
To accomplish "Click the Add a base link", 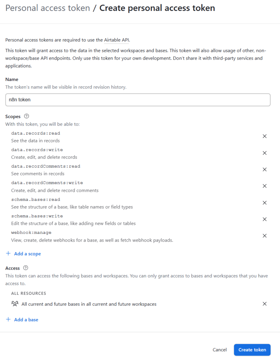I will 26,319.
